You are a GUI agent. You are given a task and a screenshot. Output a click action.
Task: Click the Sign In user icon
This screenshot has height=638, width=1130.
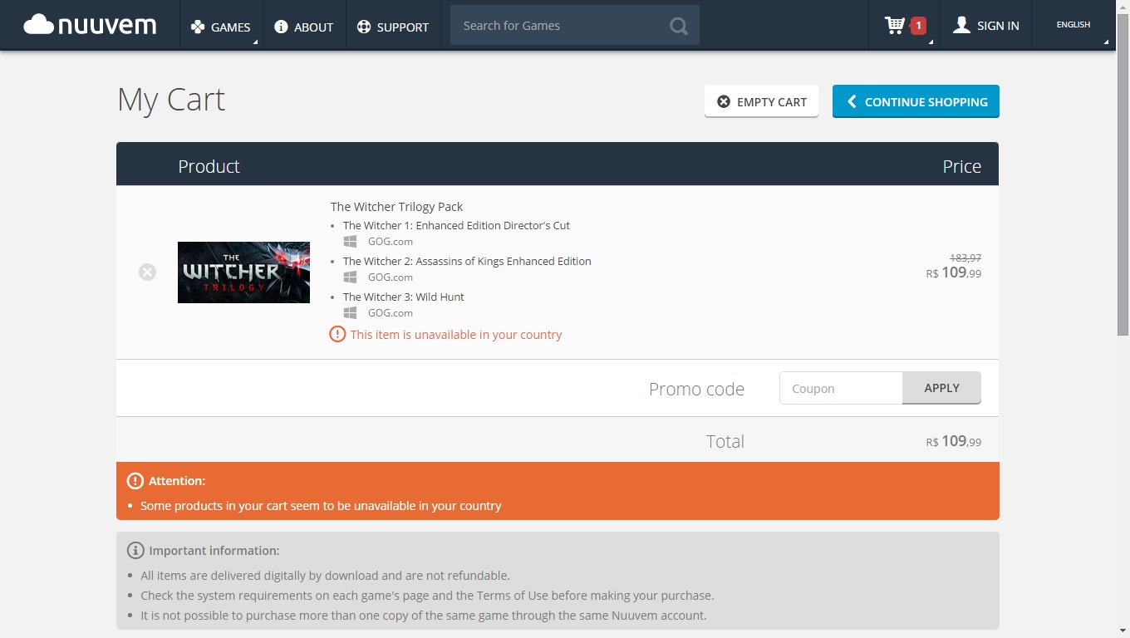(961, 25)
